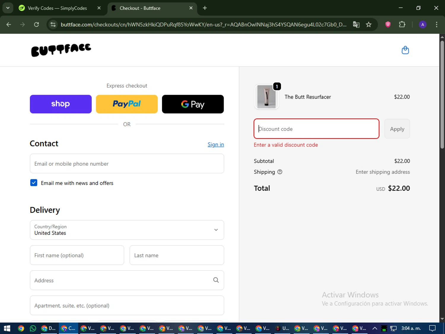
Task: Open Chrome three-dot menu
Action: 436,25
